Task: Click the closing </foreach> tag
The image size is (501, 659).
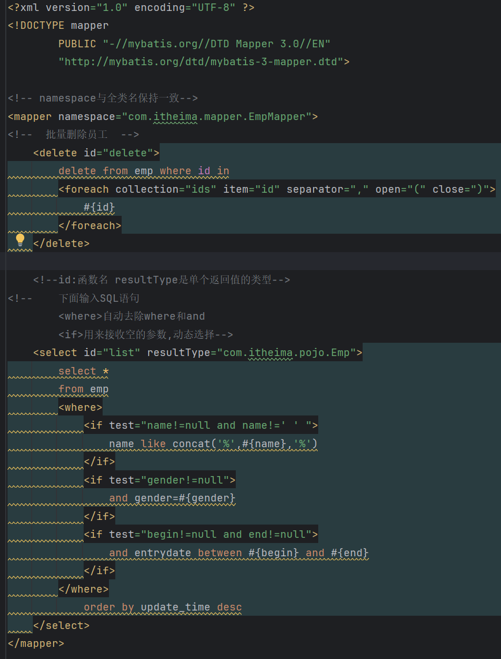Action: (90, 226)
